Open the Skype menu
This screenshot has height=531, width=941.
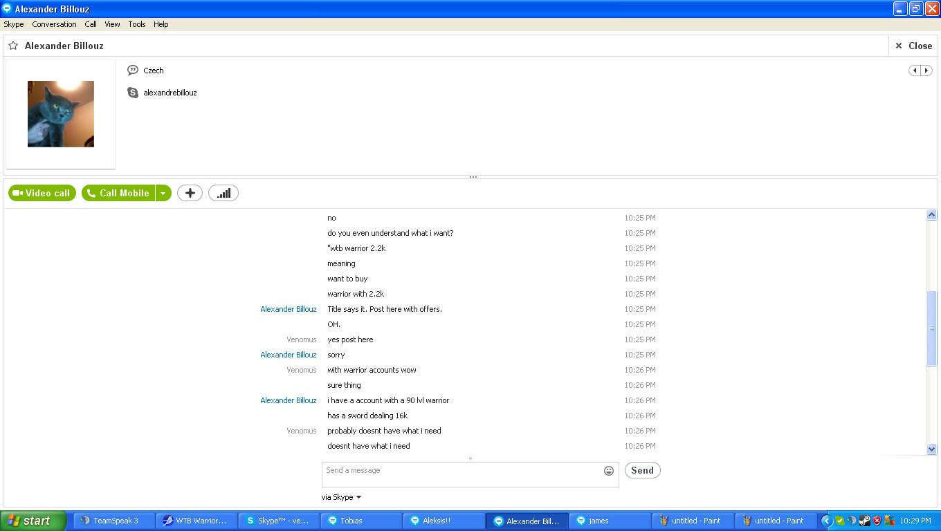[x=14, y=24]
